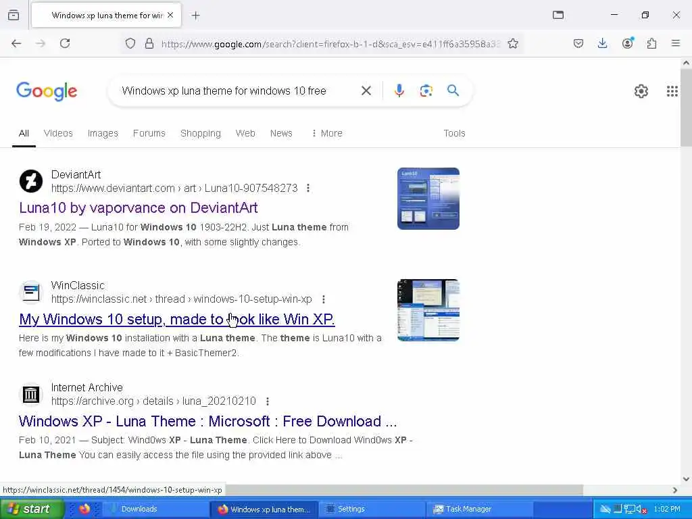Image resolution: width=692 pixels, height=519 pixels.
Task: Switch to the News tab
Action: (x=281, y=133)
